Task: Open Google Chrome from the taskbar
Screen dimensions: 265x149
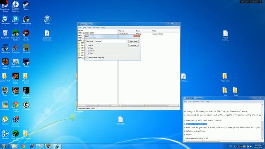Action: (23, 146)
